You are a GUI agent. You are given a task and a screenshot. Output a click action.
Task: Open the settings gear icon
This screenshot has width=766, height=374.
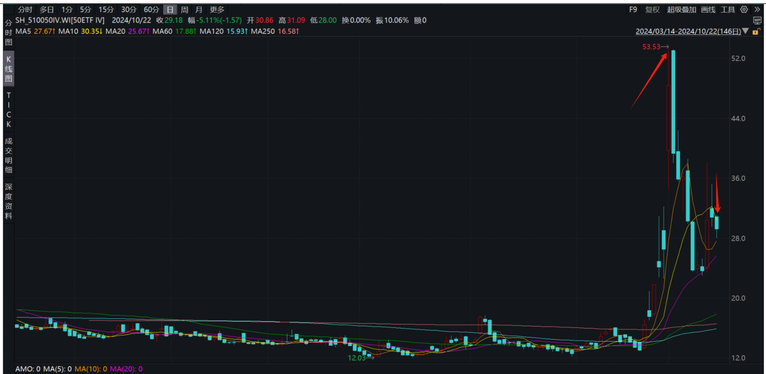click(744, 10)
